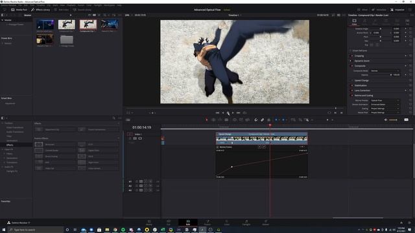Click the Position Lock padlock icon
415x233 pixels.
269,120
